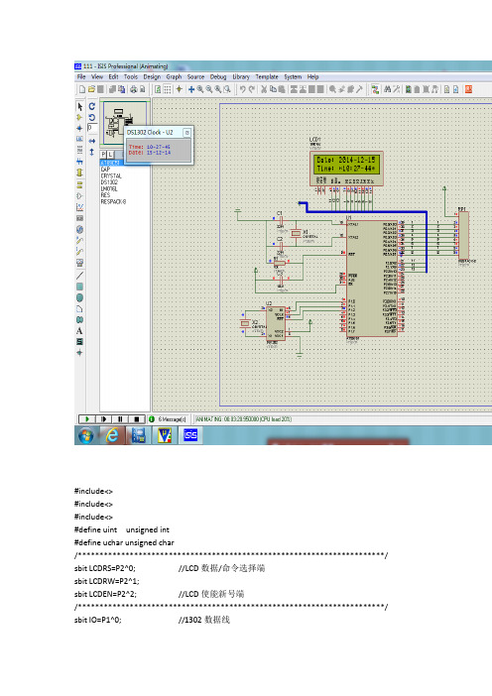
Task: Click the LCD1 display component
Action: [x=346, y=169]
